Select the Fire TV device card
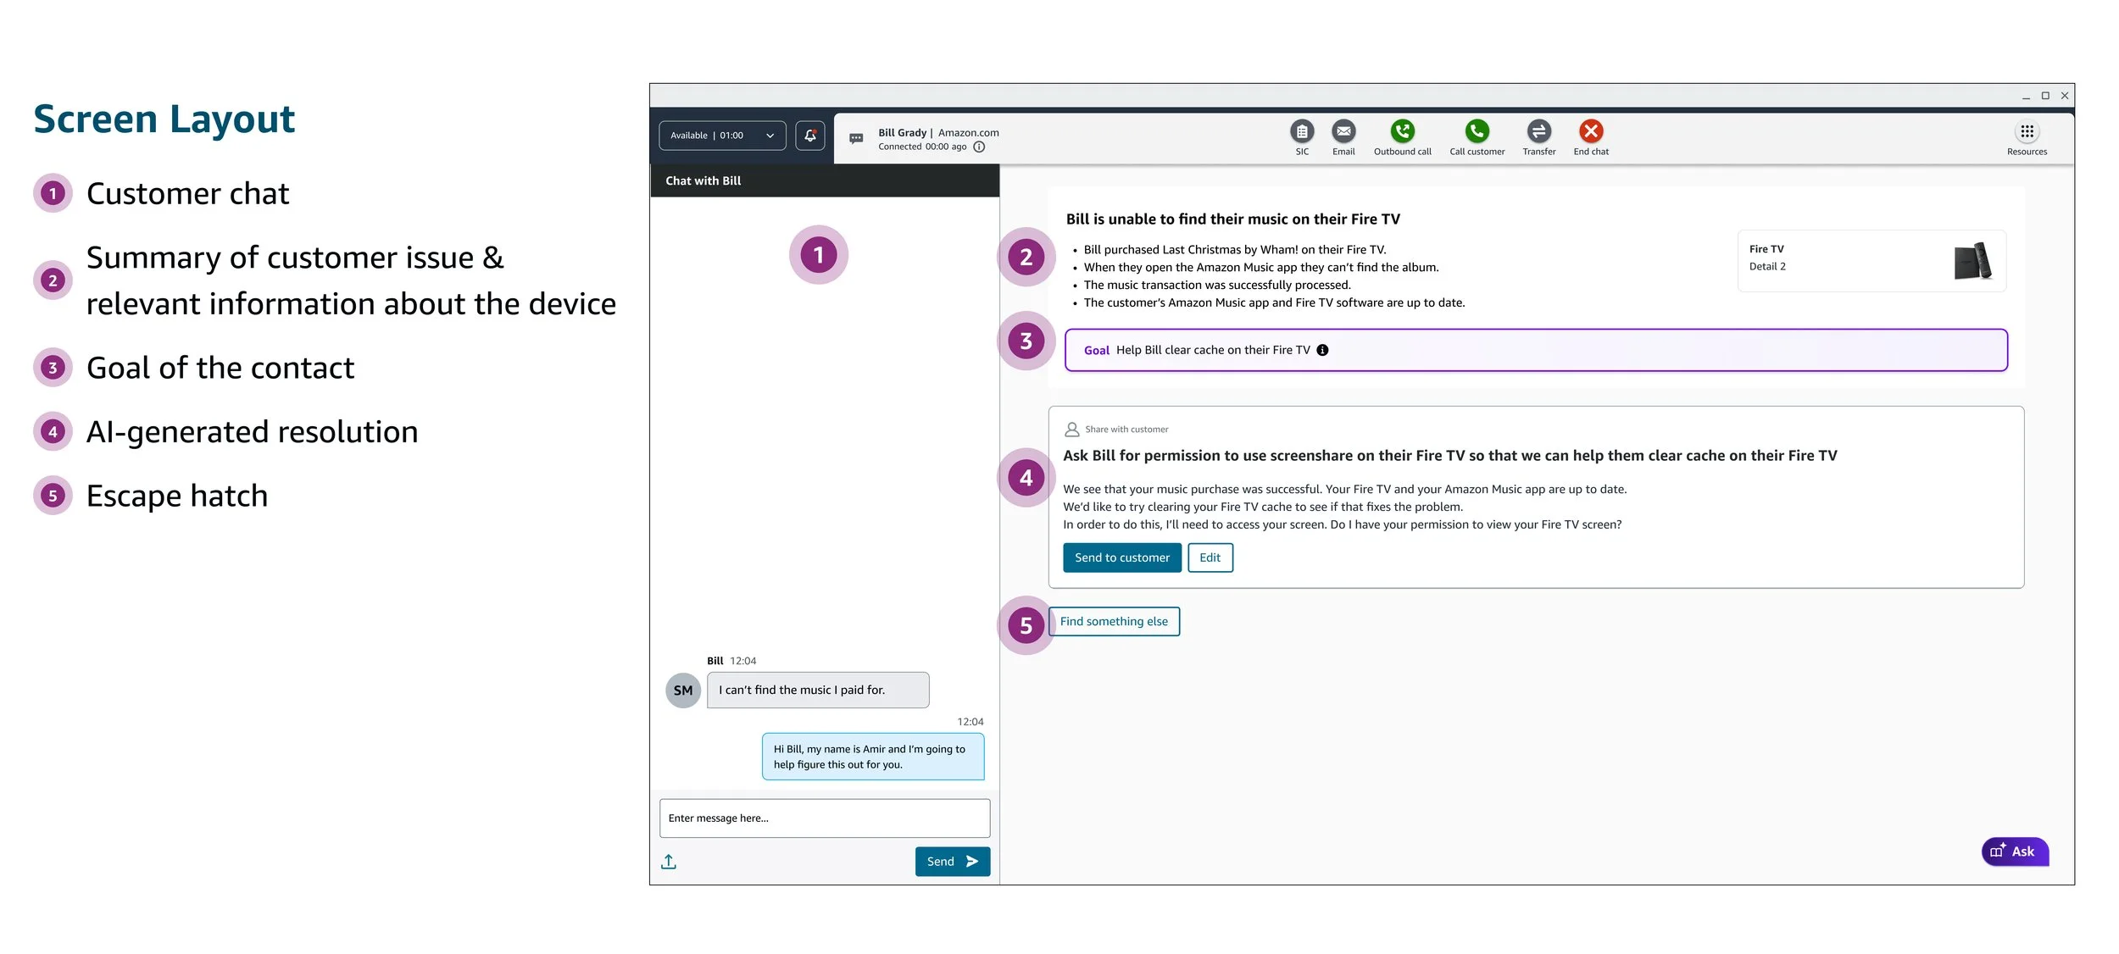The width and height of the screenshot is (2119, 954). pyautogui.click(x=1871, y=261)
